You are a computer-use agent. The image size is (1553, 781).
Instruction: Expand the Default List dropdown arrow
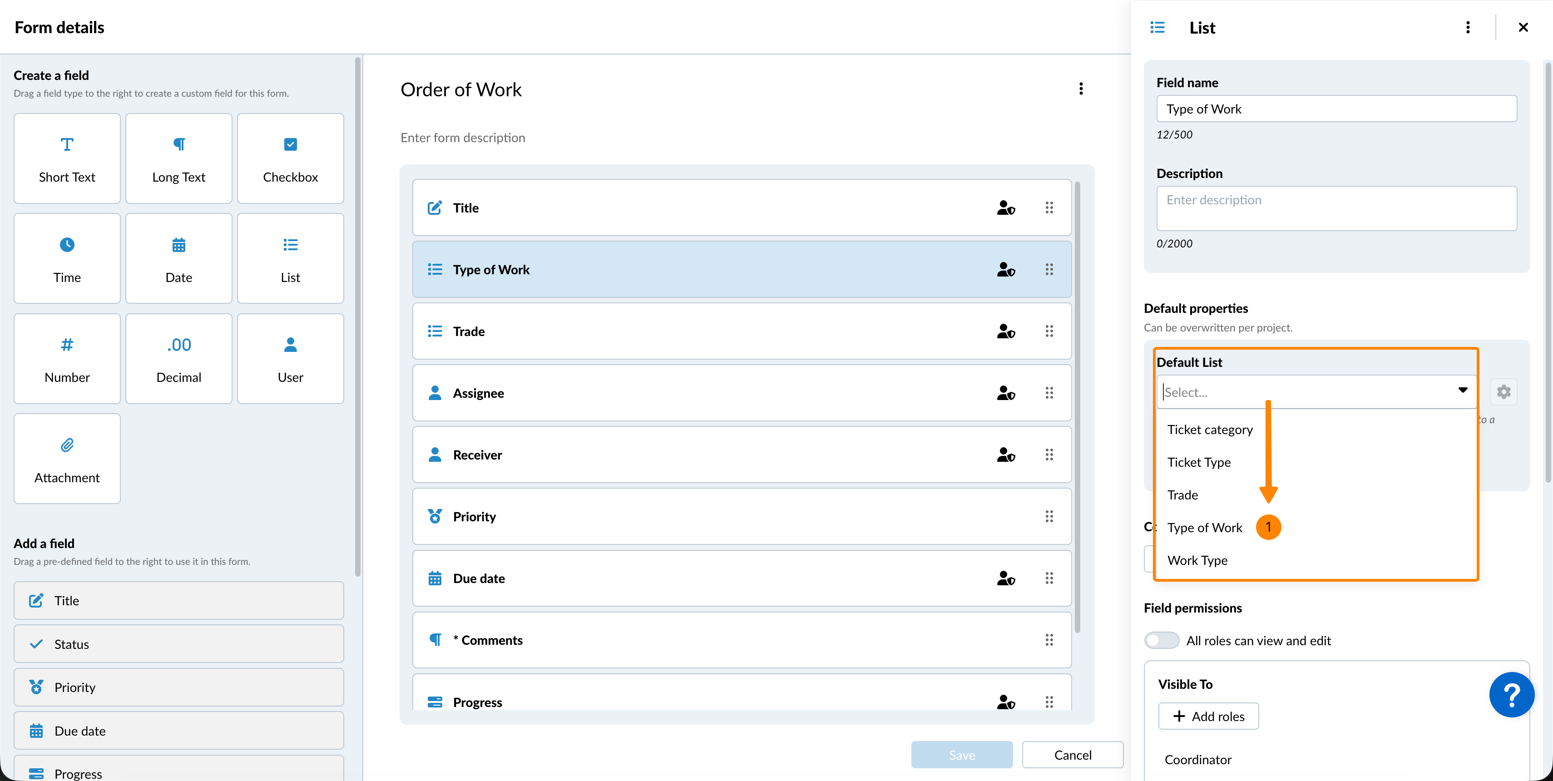point(1462,390)
